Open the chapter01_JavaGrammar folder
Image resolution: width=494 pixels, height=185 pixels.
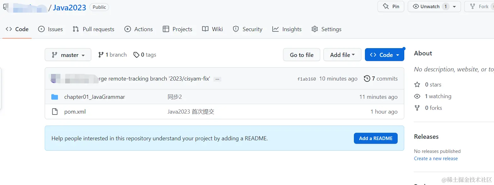coord(94,97)
